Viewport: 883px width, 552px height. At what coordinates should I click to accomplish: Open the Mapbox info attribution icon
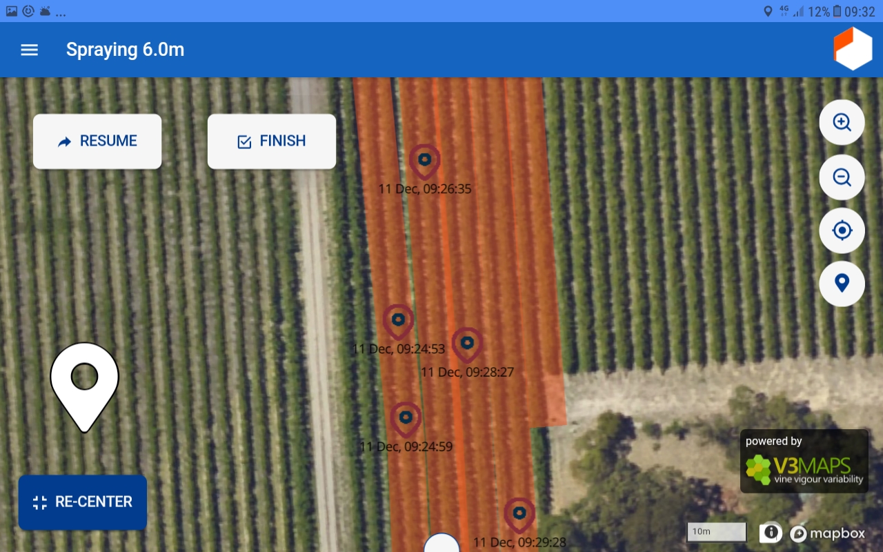point(771,533)
